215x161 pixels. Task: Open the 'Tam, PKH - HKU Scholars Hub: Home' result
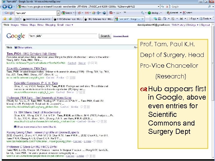click(x=32, y=54)
